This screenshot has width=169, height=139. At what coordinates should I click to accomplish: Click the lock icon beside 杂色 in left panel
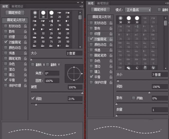pyautogui.click(x=25, y=64)
